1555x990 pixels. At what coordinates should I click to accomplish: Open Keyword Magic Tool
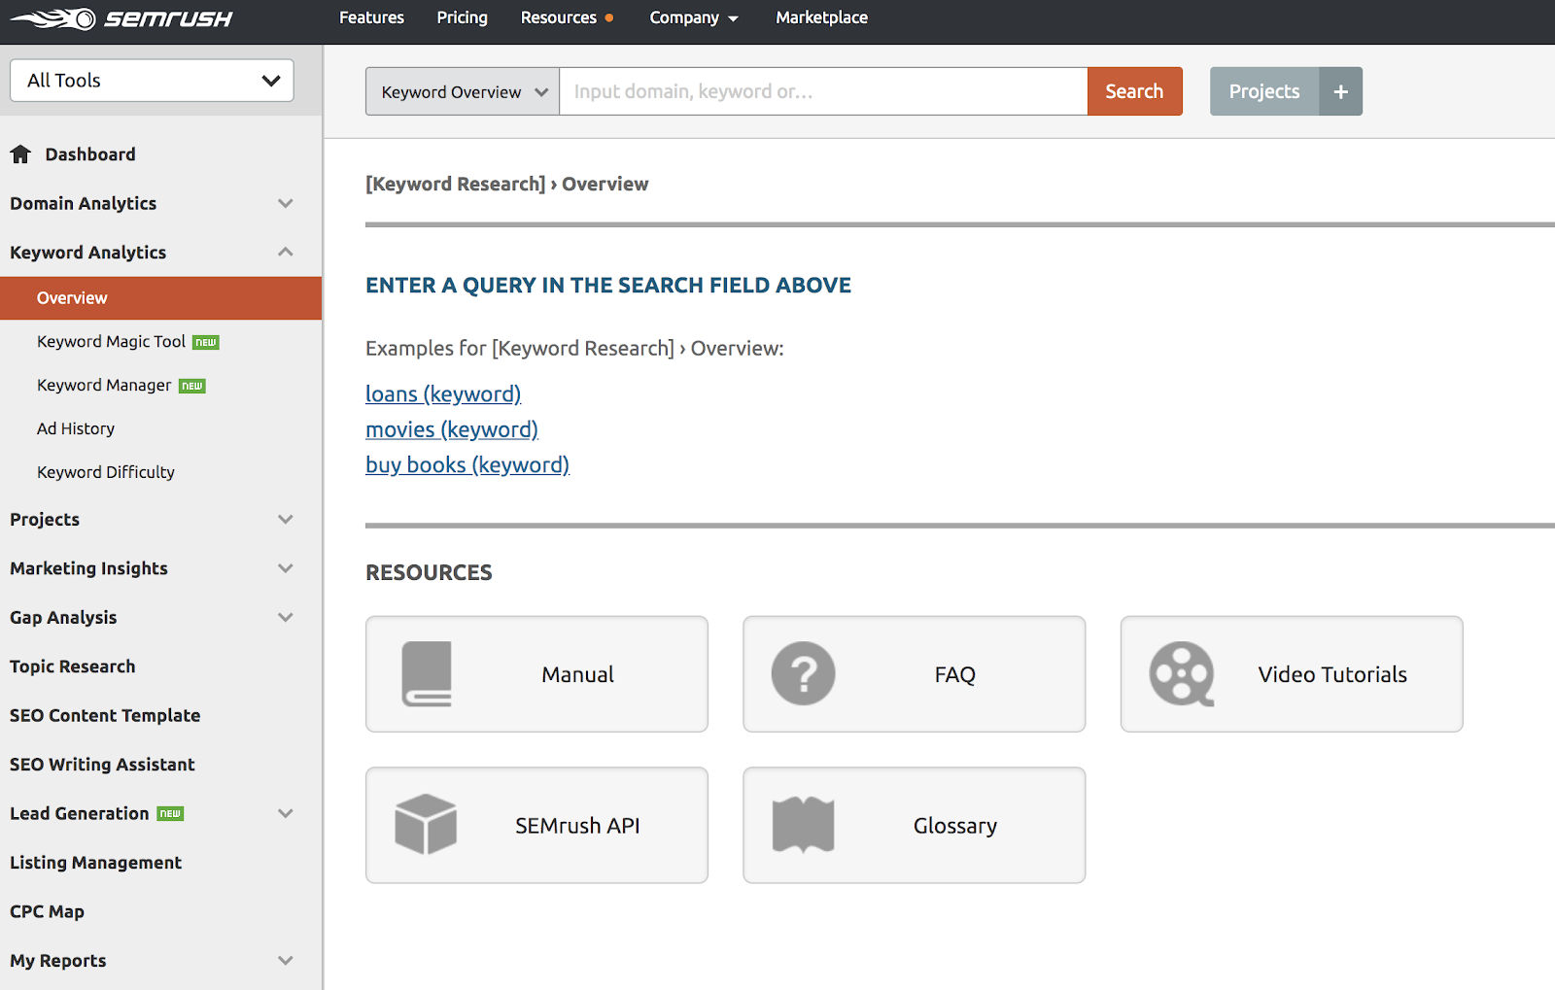click(111, 342)
